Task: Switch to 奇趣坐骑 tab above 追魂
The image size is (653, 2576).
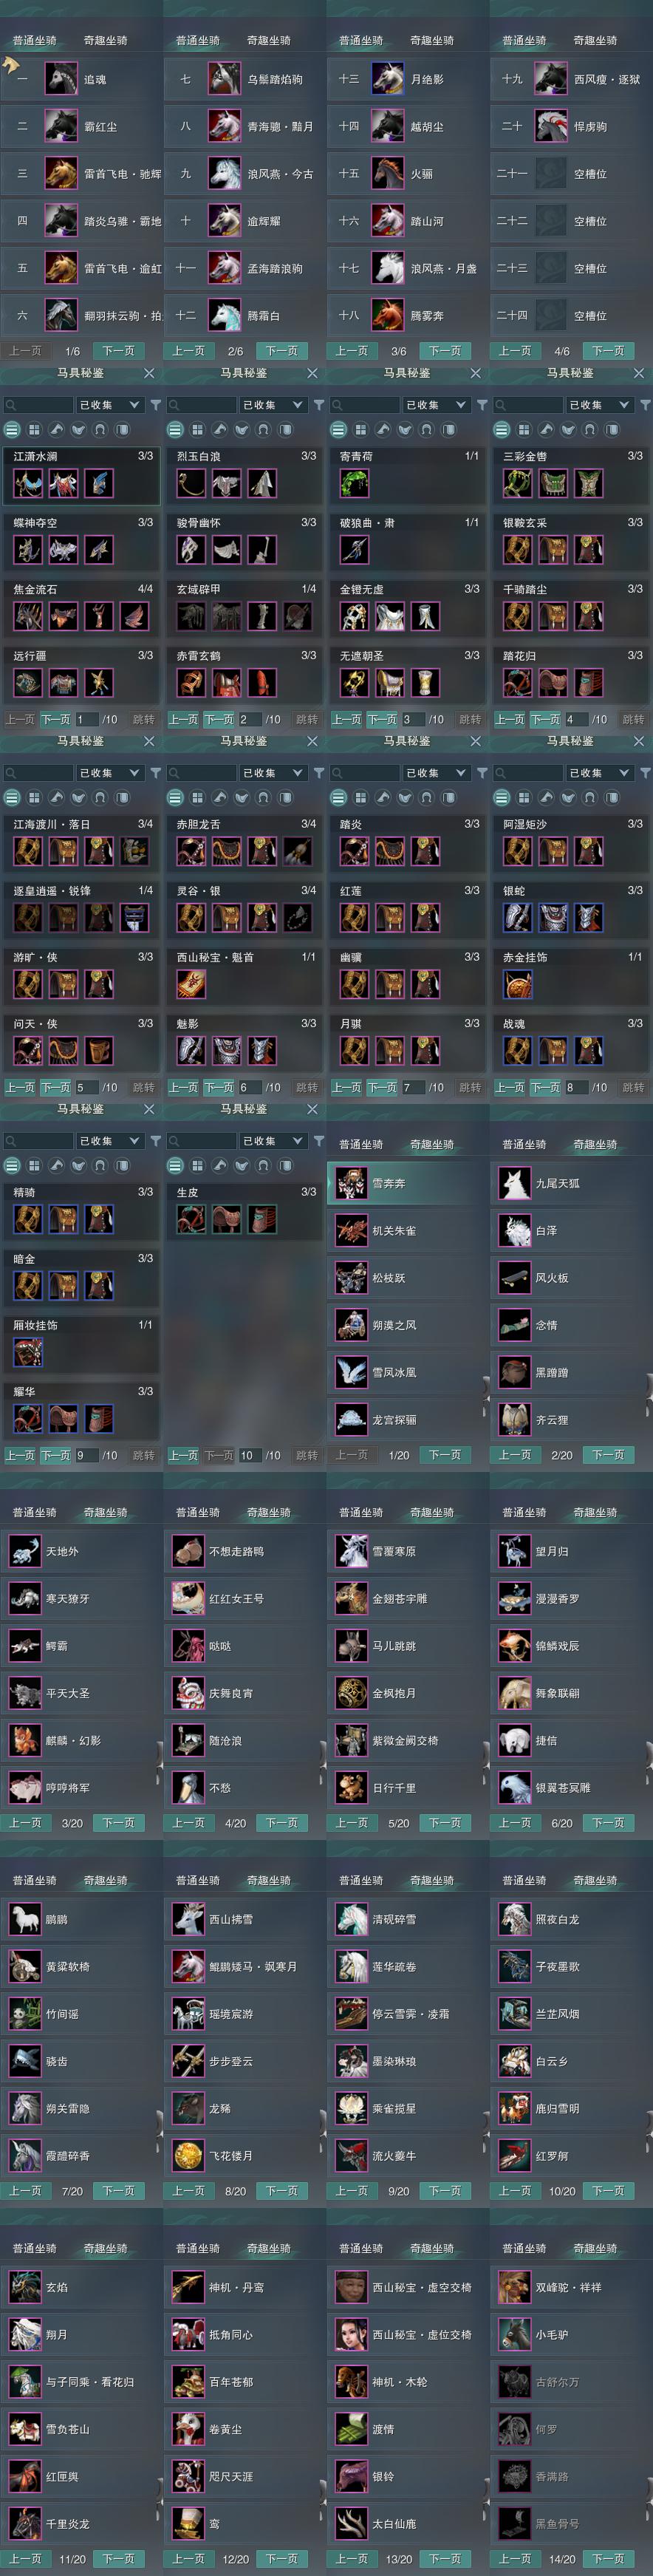Action: pos(105,40)
